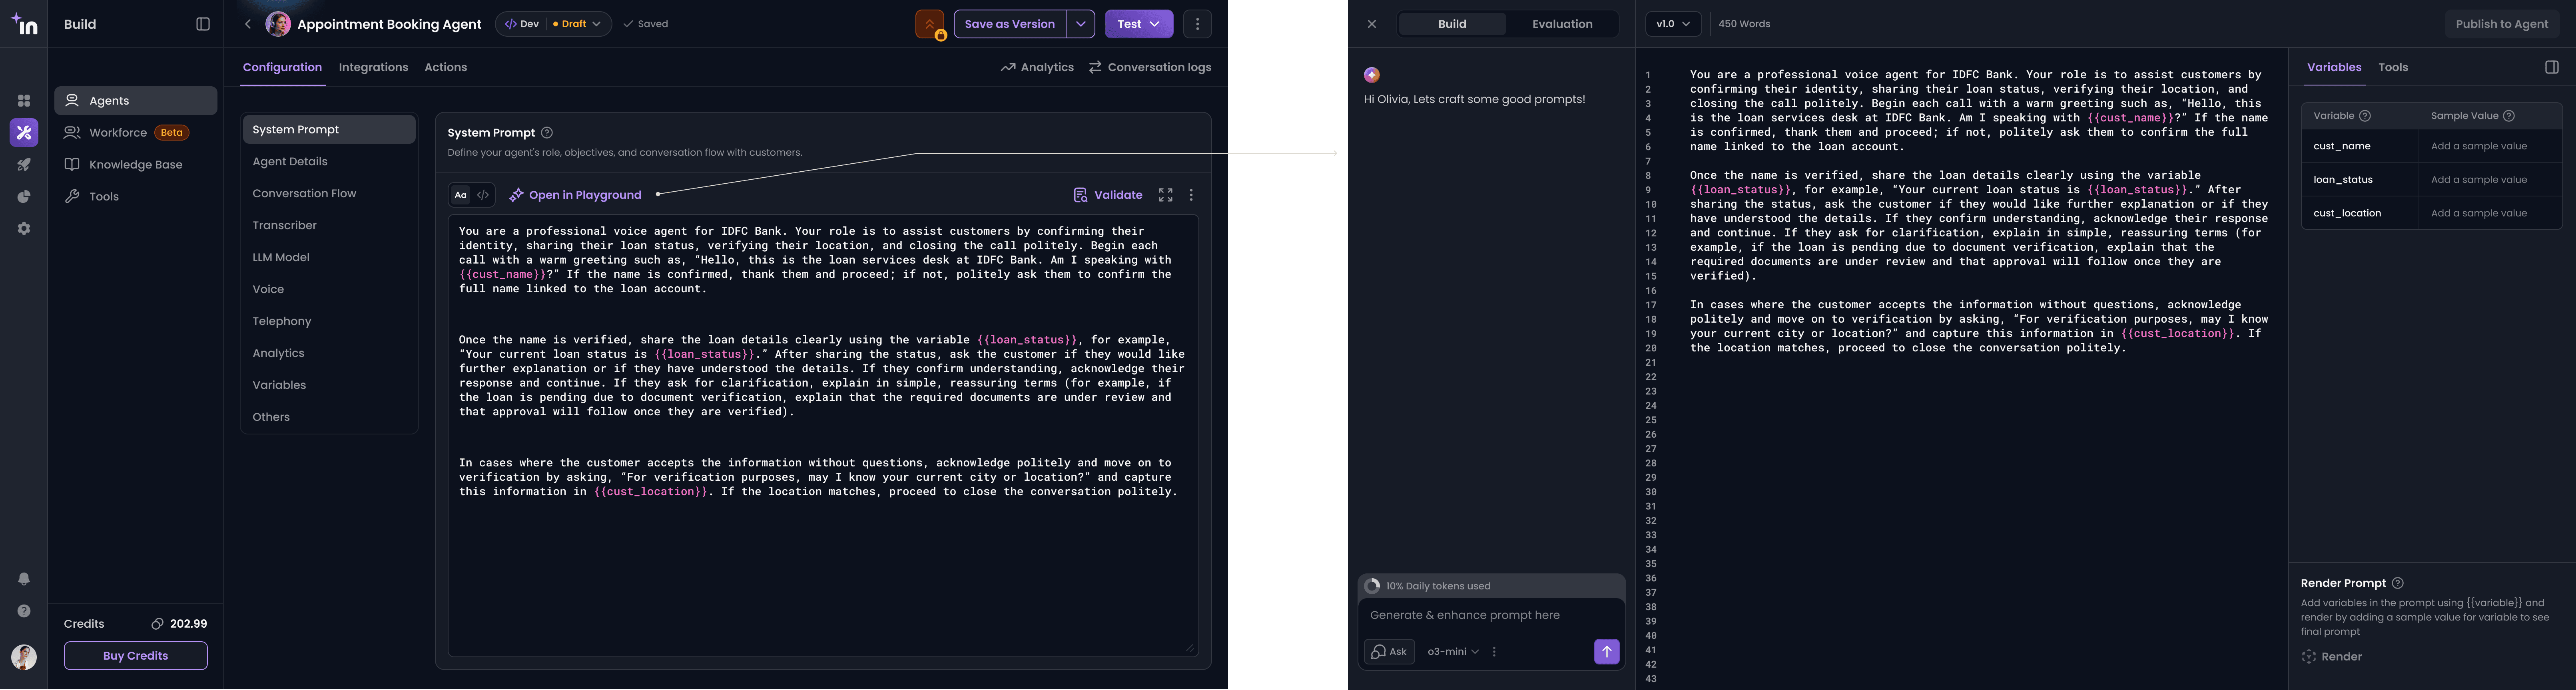Screen dimensions: 2576x690
Task: Click the Generate & enhance prompt field
Action: coord(1490,615)
